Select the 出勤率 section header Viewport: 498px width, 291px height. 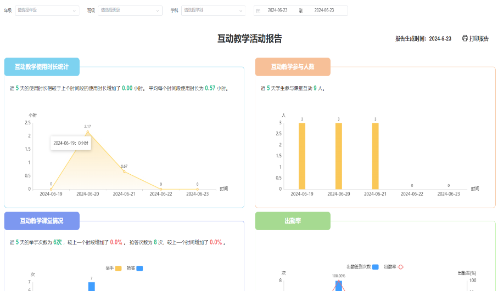coord(293,221)
